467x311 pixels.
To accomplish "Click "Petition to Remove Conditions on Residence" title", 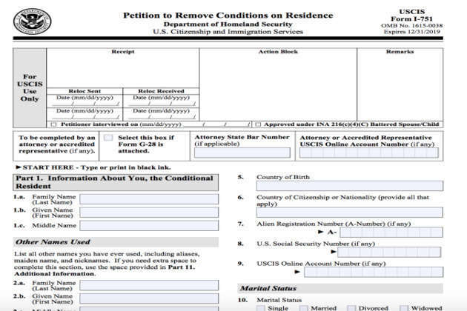I will (228, 15).
